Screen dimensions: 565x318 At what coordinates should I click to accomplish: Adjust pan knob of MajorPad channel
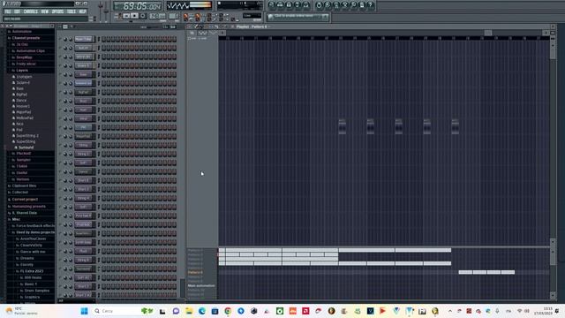point(65,136)
